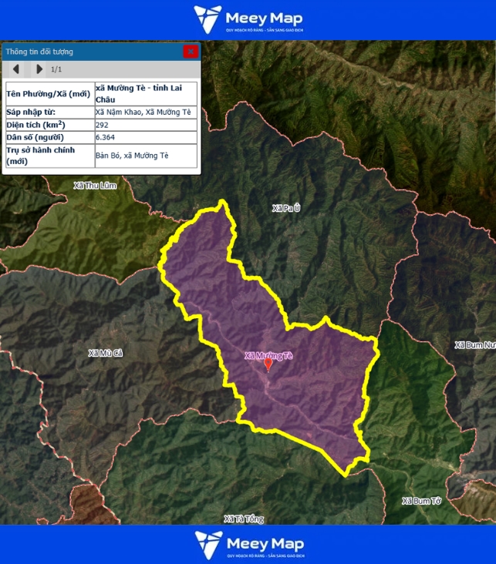Click the next object arrow in info panel
Image resolution: width=496 pixels, height=564 pixels.
click(39, 69)
